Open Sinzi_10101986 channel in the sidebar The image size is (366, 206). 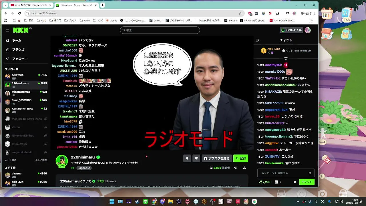point(26,102)
